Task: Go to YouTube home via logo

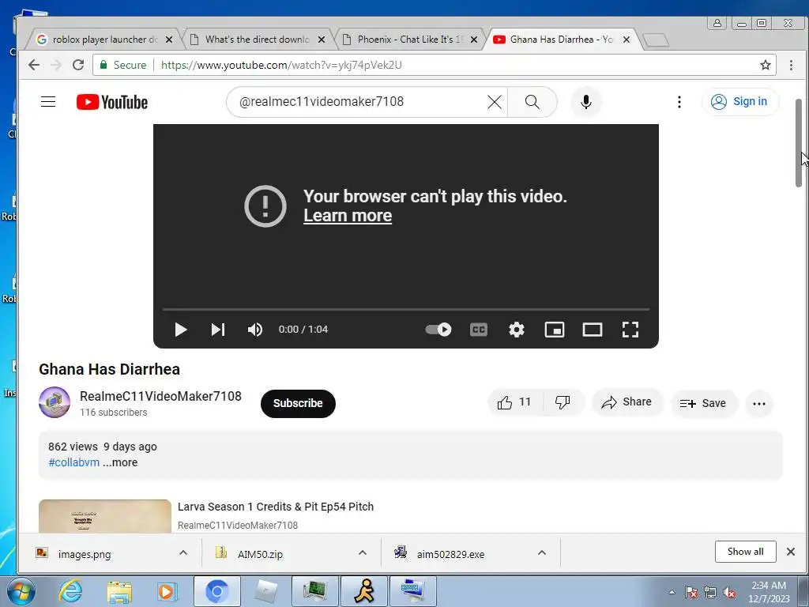Action: (x=112, y=102)
